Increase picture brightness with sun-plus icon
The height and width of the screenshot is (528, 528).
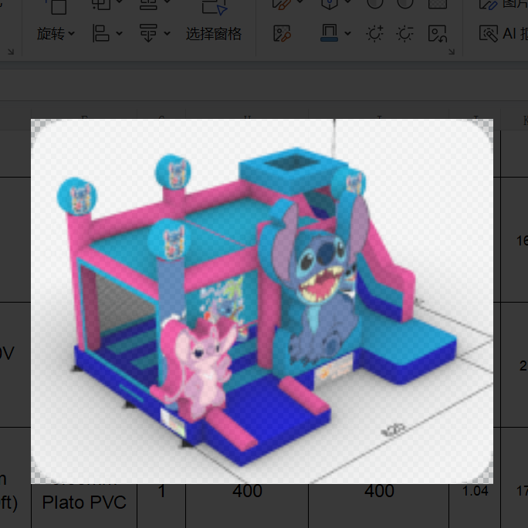click(375, 34)
